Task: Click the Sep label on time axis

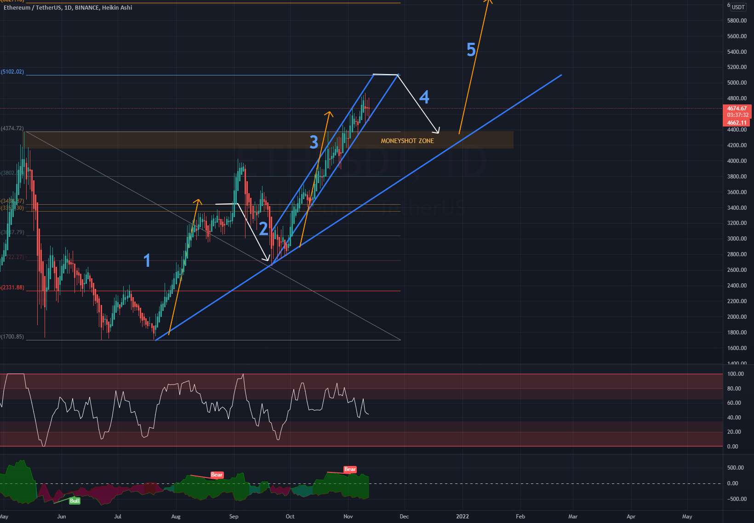Action: click(x=234, y=517)
